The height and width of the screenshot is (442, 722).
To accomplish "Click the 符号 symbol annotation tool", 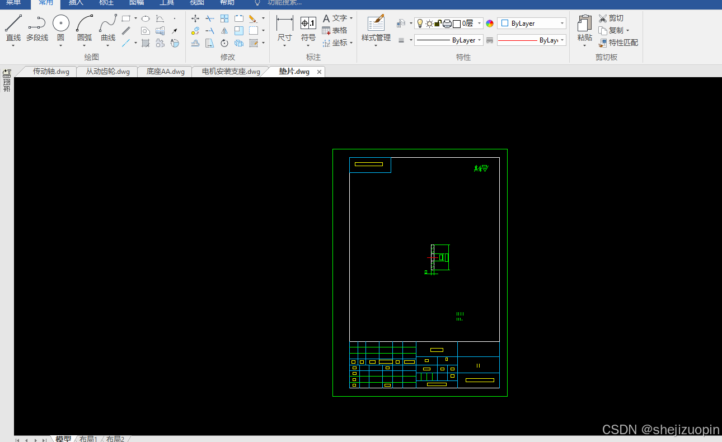I will tap(308, 28).
